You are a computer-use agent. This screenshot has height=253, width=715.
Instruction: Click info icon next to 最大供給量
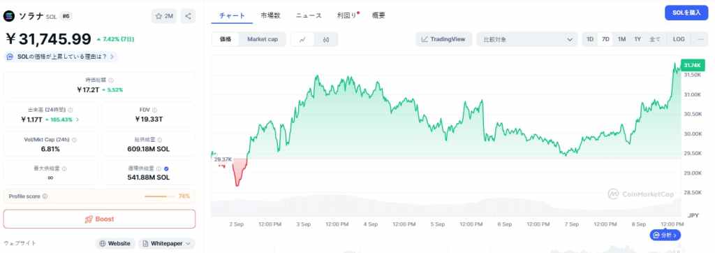coord(64,168)
